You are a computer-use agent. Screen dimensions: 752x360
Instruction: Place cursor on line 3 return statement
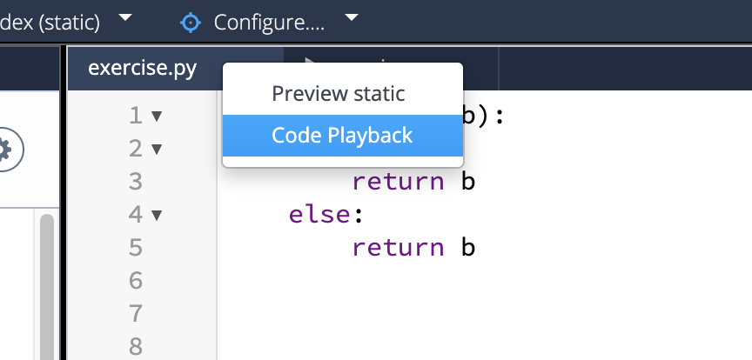click(398, 182)
